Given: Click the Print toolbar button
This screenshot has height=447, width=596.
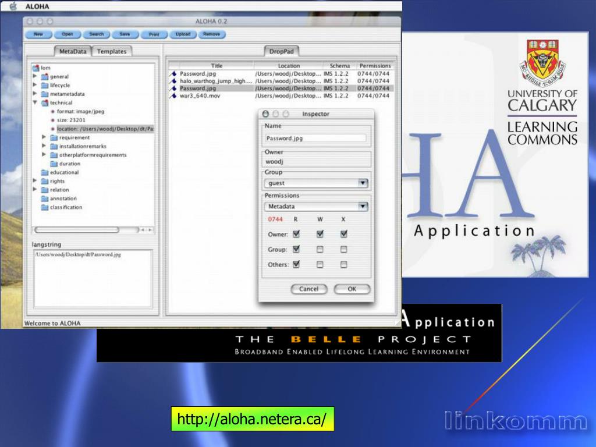Looking at the screenshot, I should [154, 34].
